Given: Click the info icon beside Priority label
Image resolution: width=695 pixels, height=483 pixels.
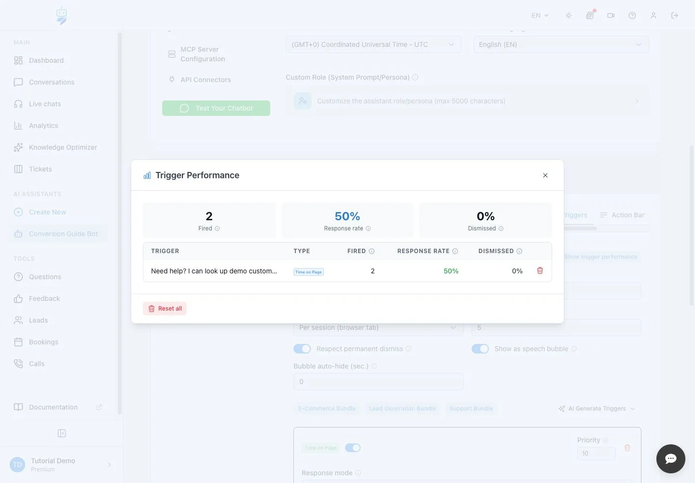Looking at the screenshot, I should (605, 440).
